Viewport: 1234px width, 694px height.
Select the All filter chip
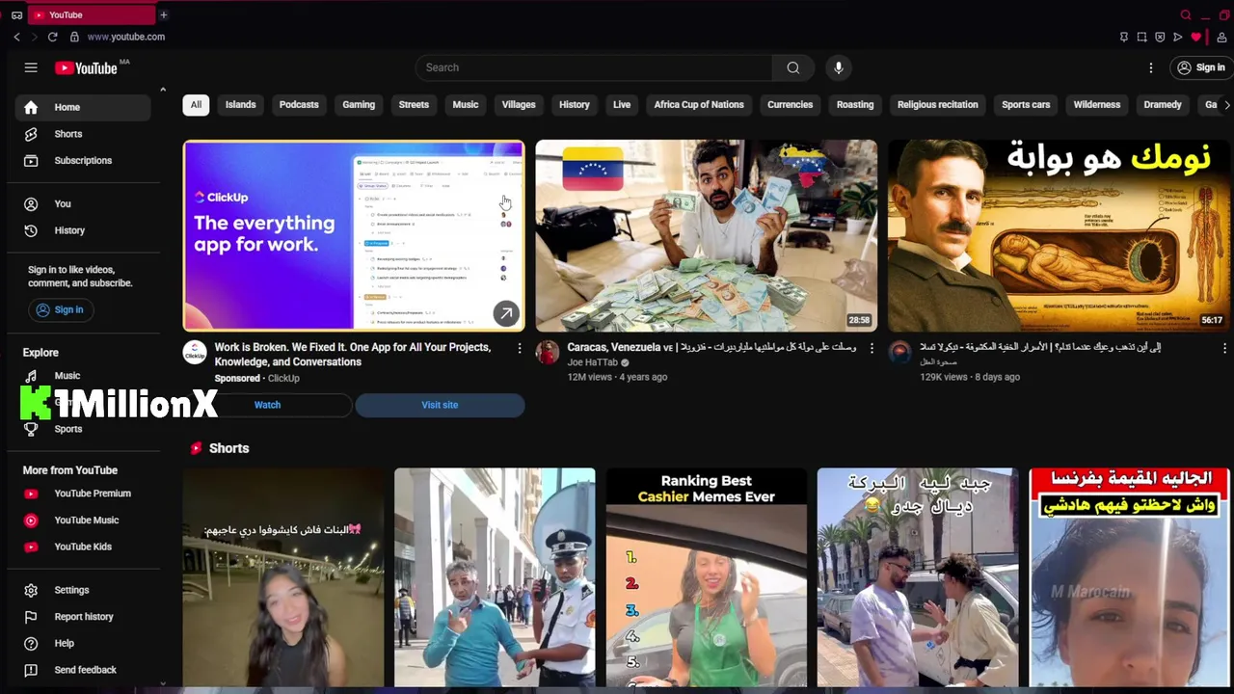tap(196, 104)
